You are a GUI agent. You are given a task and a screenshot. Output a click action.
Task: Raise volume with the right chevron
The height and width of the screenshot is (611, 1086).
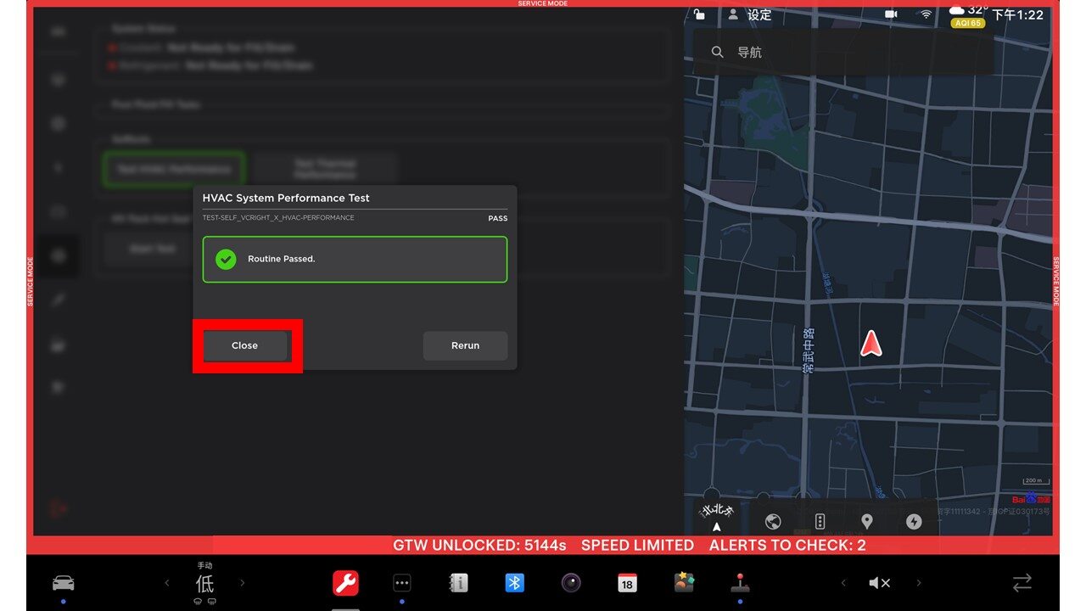click(919, 583)
